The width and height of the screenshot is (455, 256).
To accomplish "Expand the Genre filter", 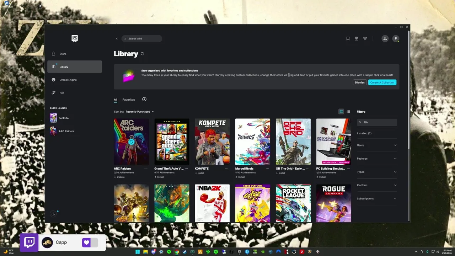I will pyautogui.click(x=377, y=145).
